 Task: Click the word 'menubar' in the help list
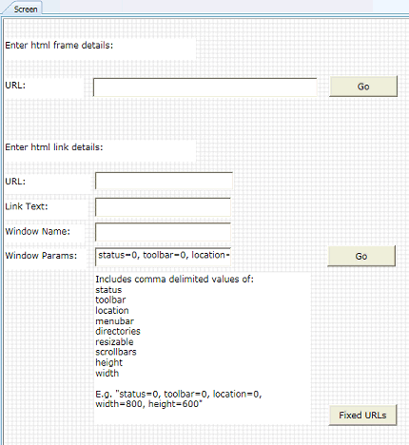click(x=114, y=321)
